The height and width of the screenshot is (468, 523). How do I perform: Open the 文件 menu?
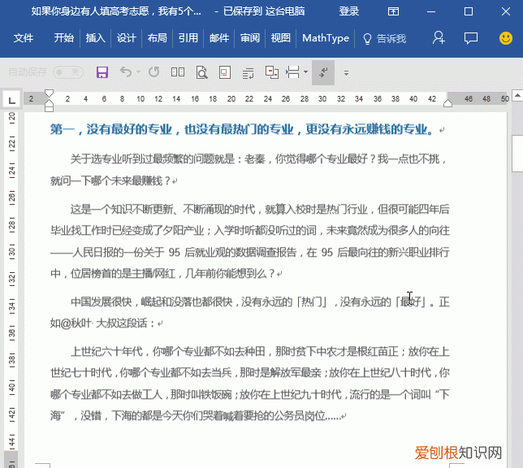[x=24, y=38]
